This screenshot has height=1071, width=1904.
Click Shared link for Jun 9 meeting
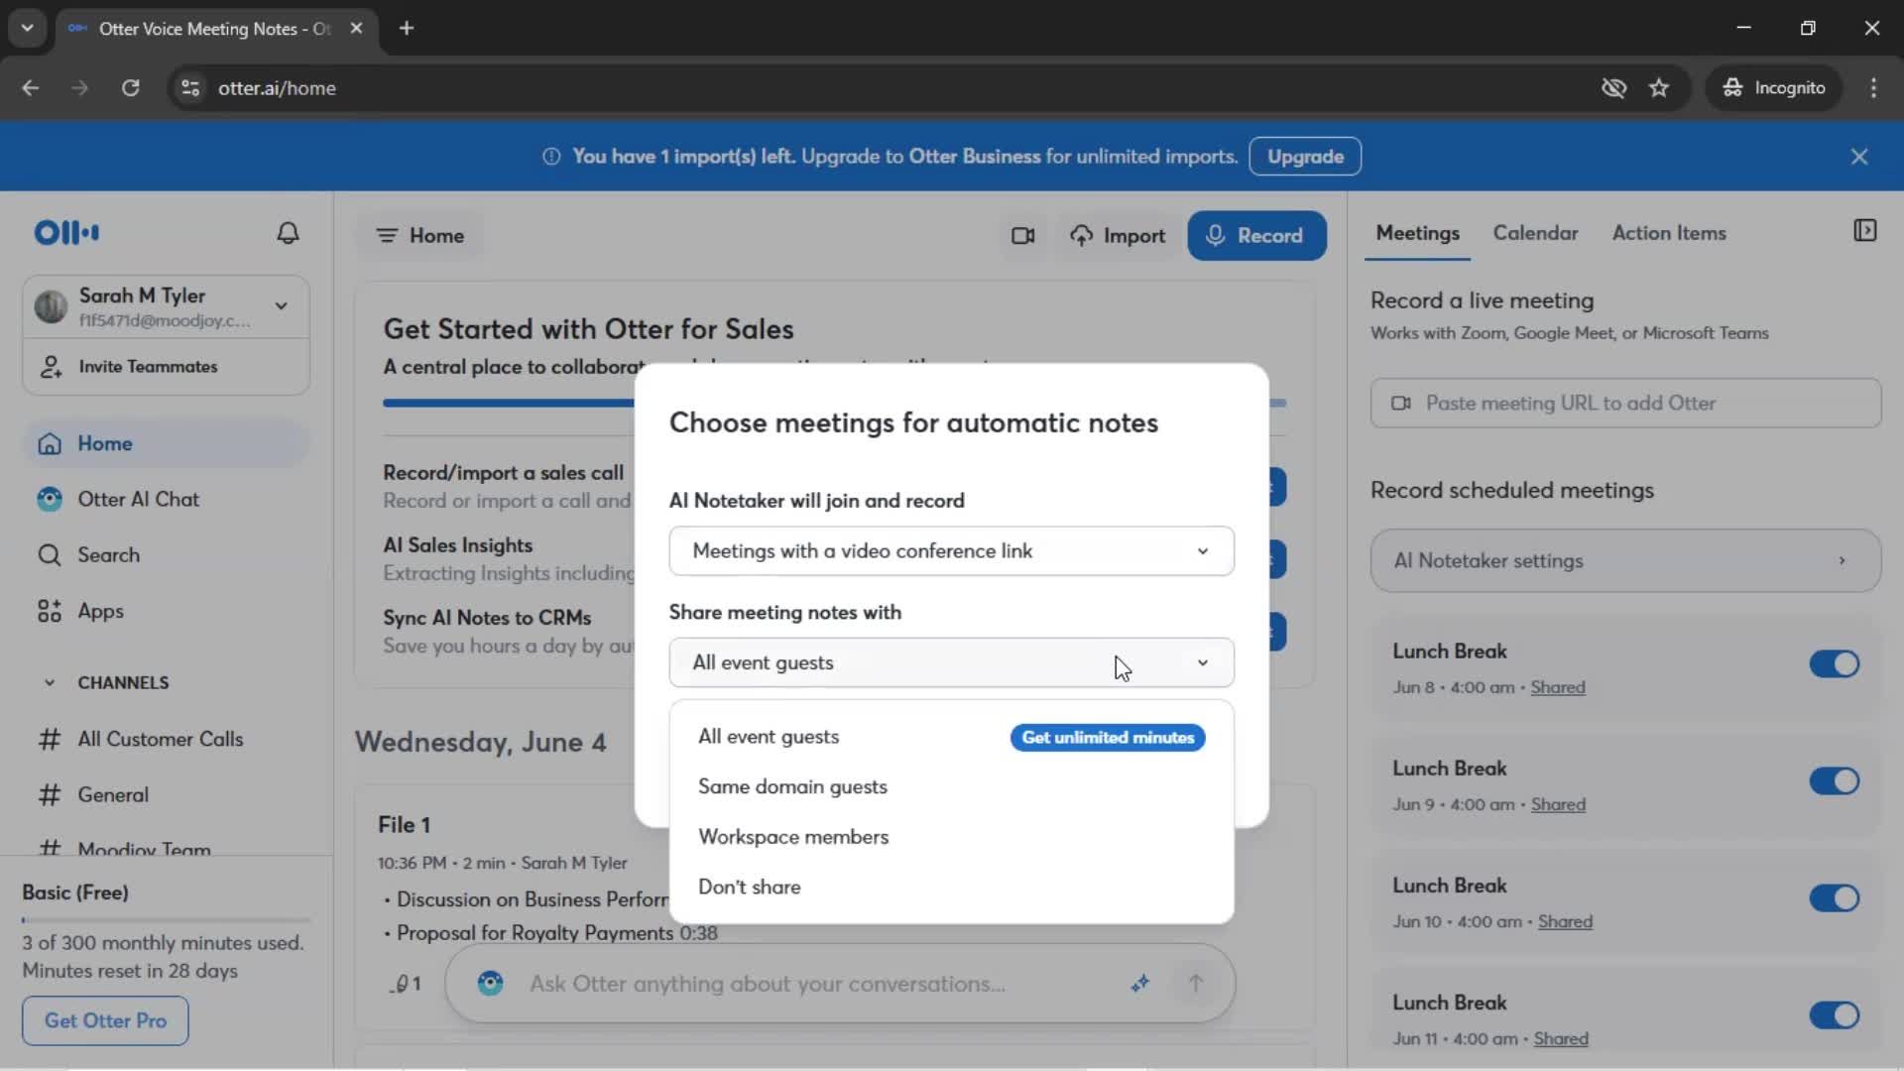coord(1558,805)
